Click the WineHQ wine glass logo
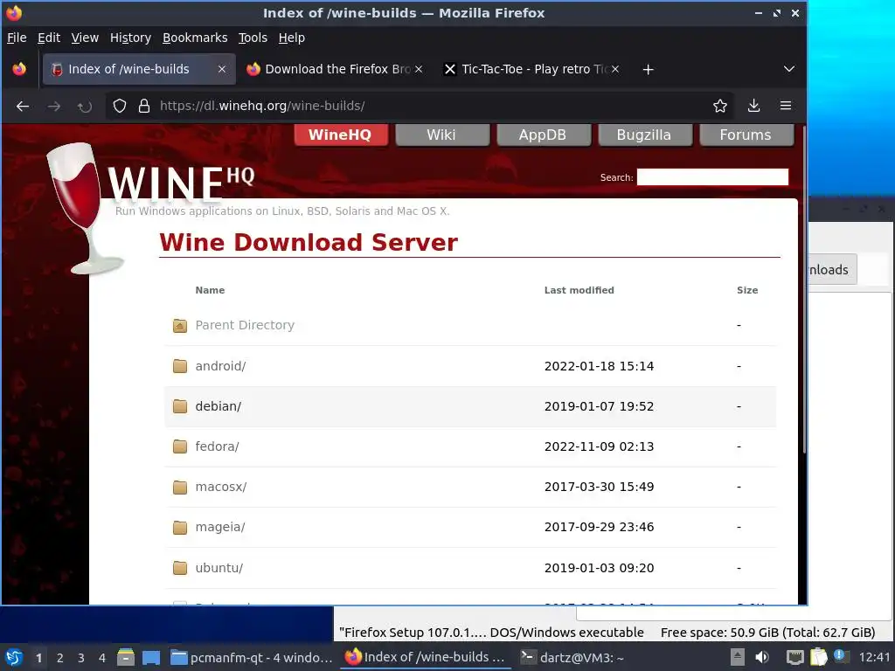Screen dimensions: 895x671 coord(86,208)
